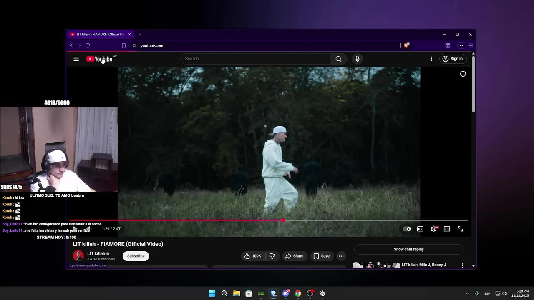Reload the YouTube page
Viewport: 534px width, 300px height.
tap(88, 45)
